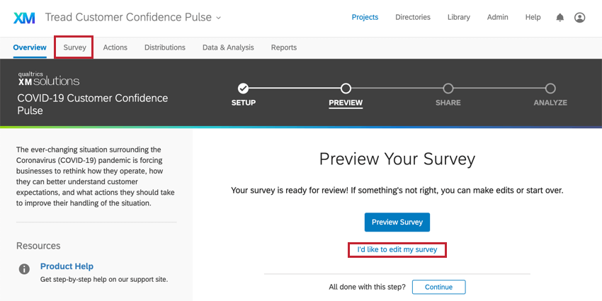Open the Library menu item
This screenshot has height=301, width=602.
[458, 17]
